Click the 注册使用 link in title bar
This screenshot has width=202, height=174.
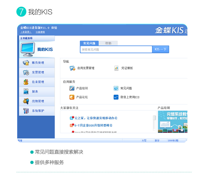coord(40,32)
